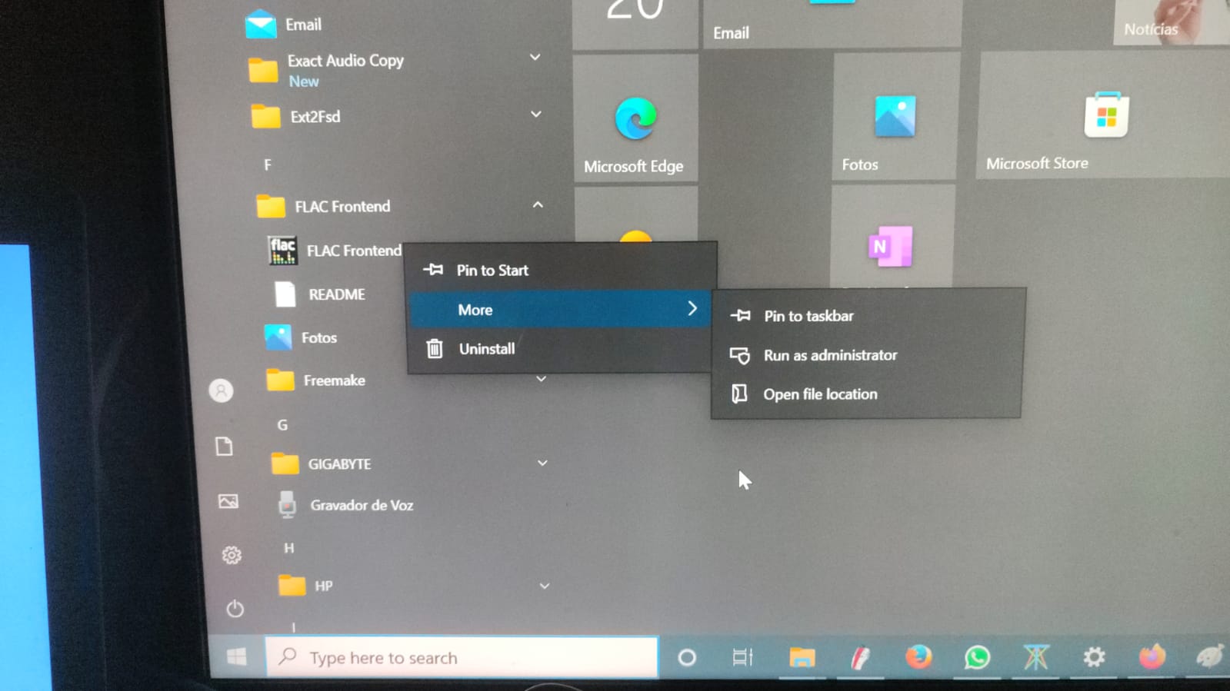The width and height of the screenshot is (1230, 691).
Task: Open Settings gear on taskbar
Action: click(x=1094, y=657)
